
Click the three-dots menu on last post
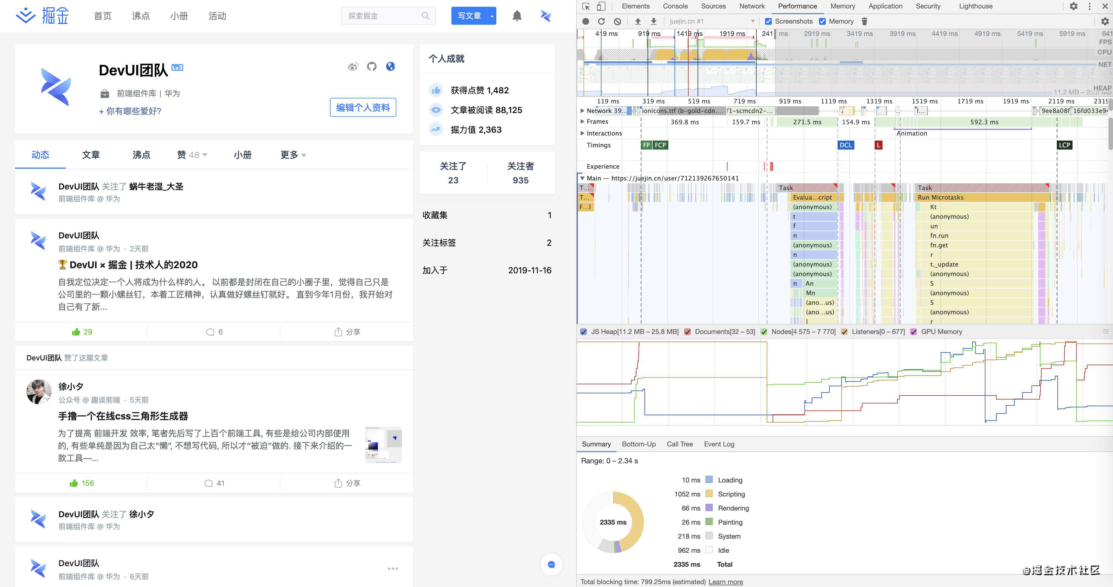coord(393,568)
